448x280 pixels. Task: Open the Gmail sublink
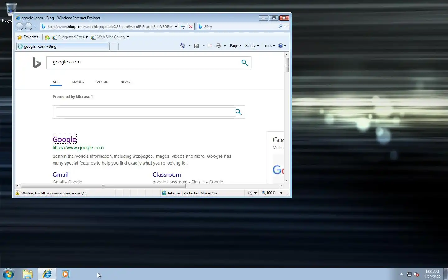click(x=60, y=175)
